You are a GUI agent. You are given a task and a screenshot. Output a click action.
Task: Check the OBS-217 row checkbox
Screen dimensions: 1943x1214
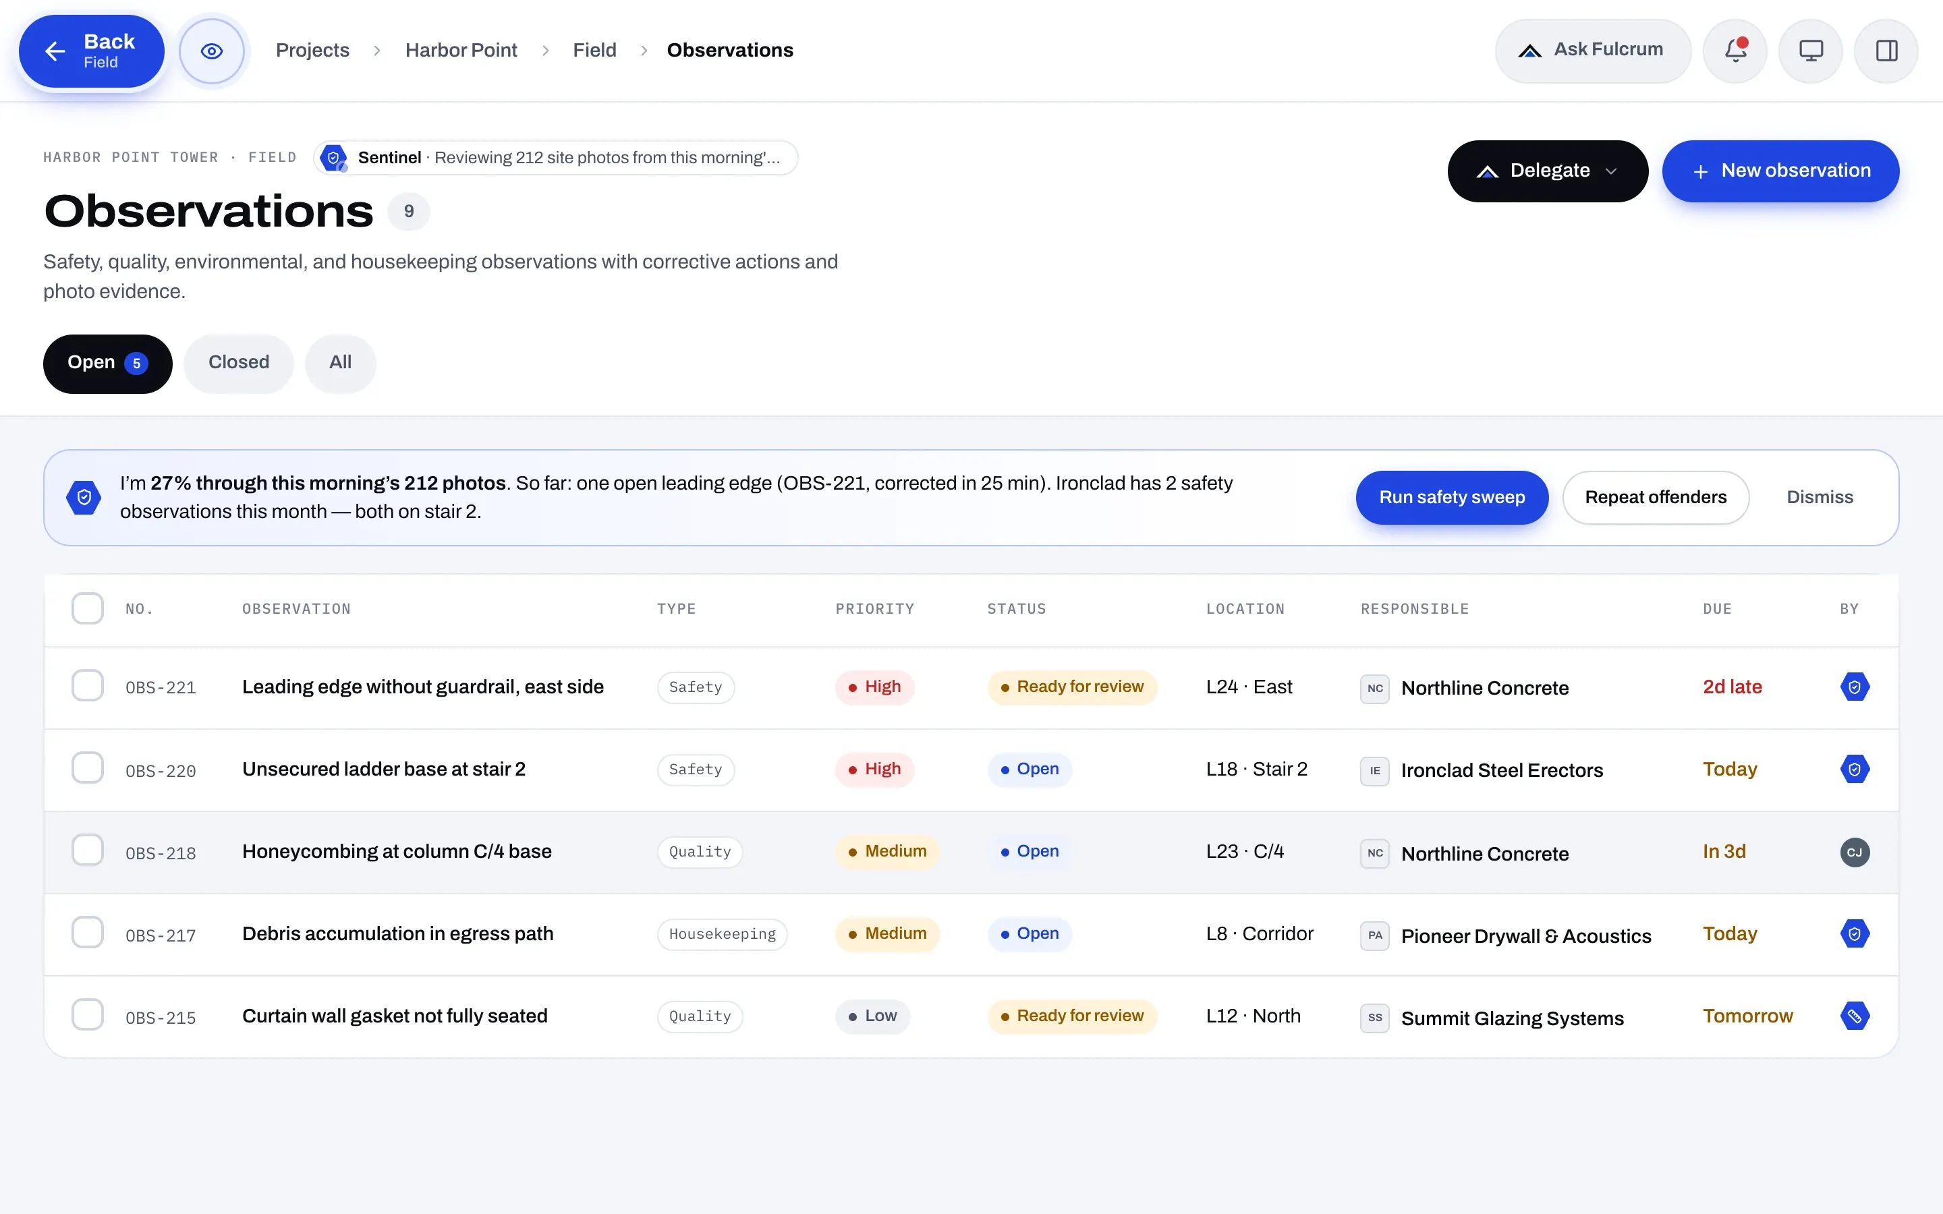88,933
